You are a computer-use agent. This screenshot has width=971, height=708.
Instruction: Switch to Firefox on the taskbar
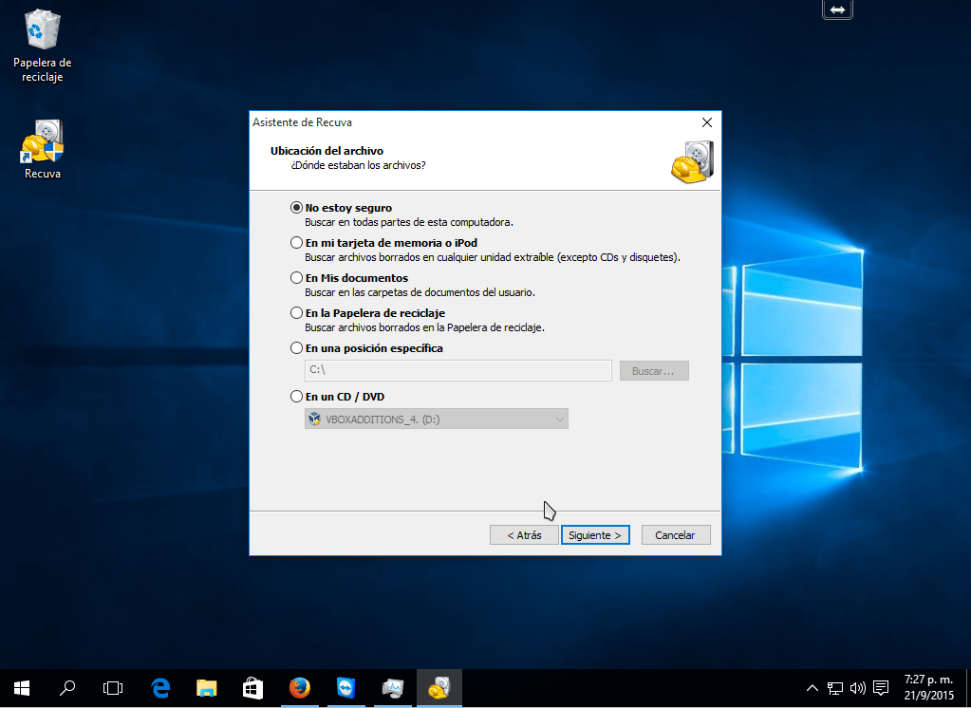pyautogui.click(x=300, y=687)
